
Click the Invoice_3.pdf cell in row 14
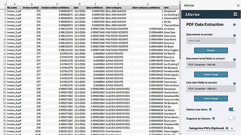(x=15, y=54)
